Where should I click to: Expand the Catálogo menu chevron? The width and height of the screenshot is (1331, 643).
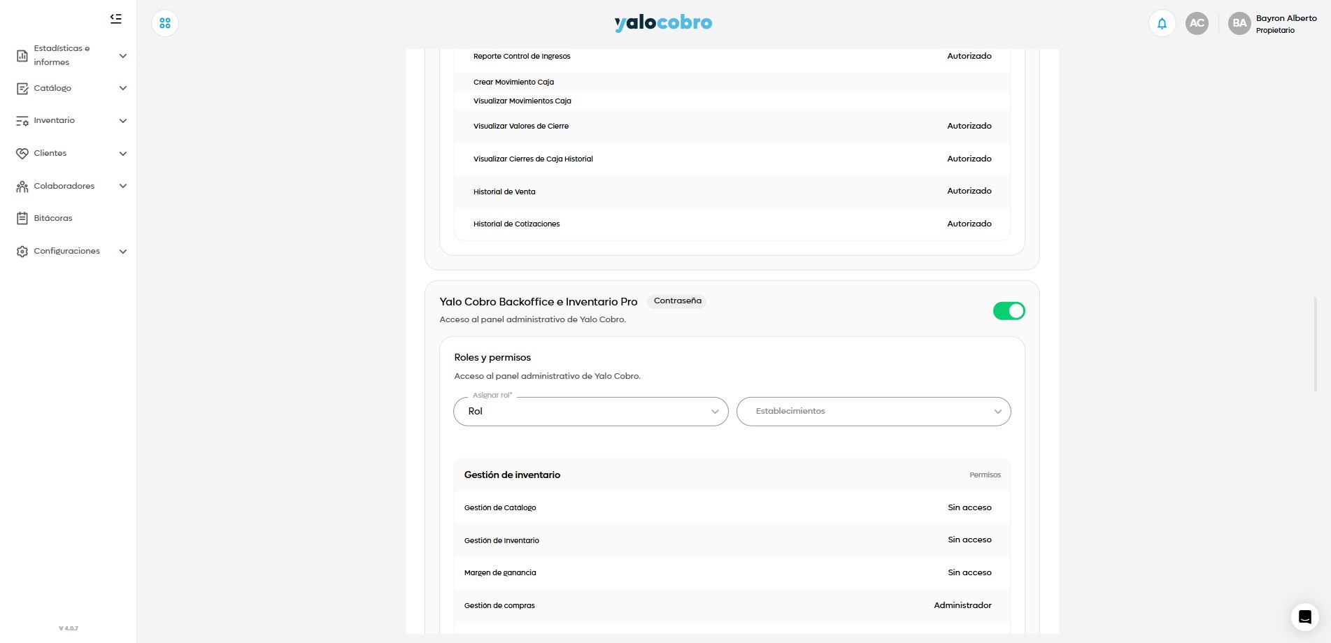[x=123, y=88]
